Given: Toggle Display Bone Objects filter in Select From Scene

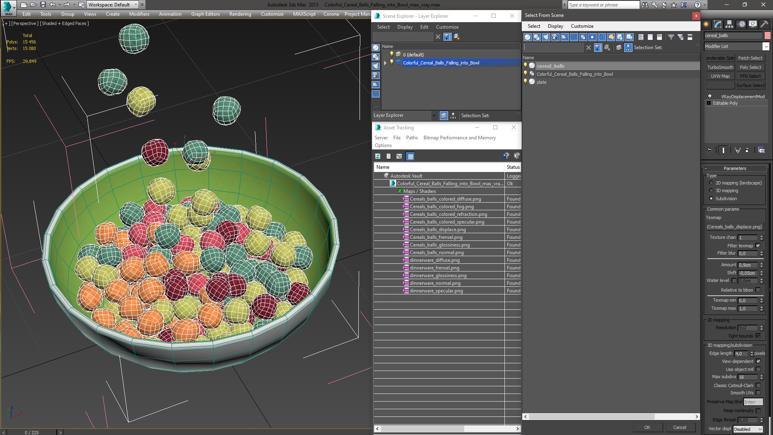Looking at the screenshot, I should pos(601,37).
